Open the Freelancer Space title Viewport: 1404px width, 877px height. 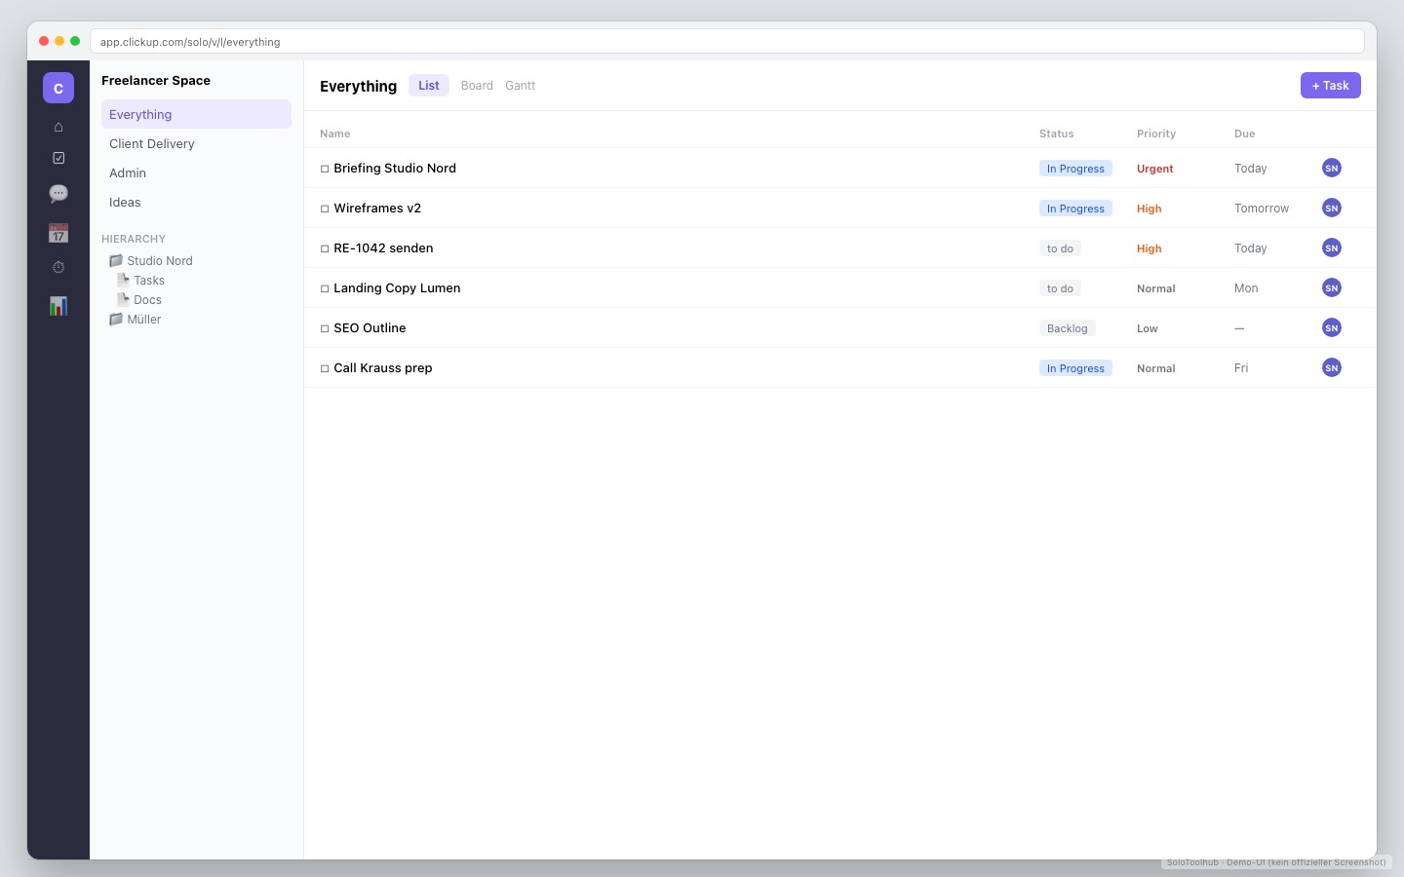(x=156, y=80)
